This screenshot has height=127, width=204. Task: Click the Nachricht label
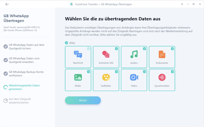point(78,63)
